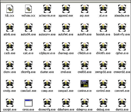Viewport: 131px width, 112px height.
Task: Select the bootvrfy.exe file label
Action: [x=122, y=34]
